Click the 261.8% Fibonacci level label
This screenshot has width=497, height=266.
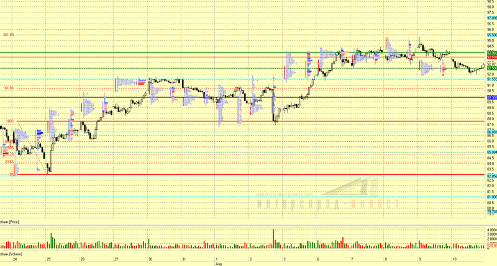pyautogui.click(x=8, y=35)
